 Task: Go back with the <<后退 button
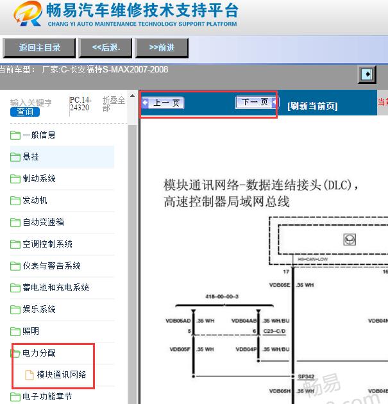105,48
